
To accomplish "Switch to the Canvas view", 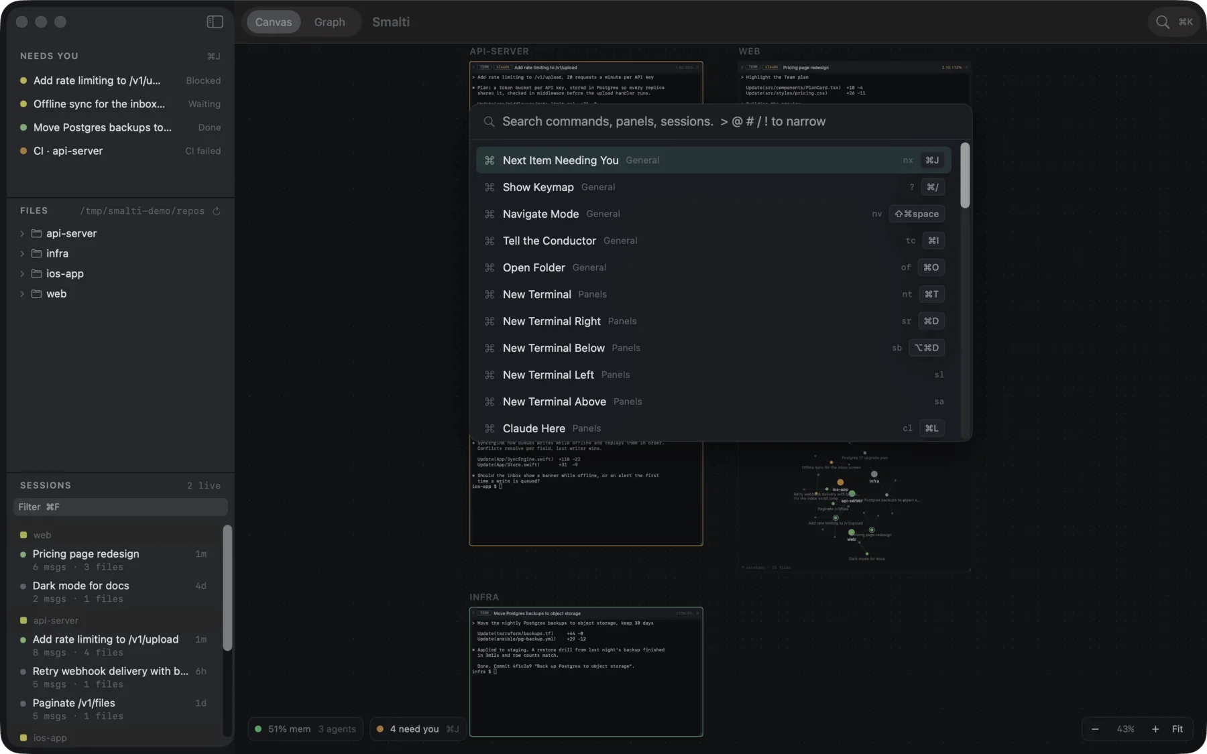I will tap(274, 22).
